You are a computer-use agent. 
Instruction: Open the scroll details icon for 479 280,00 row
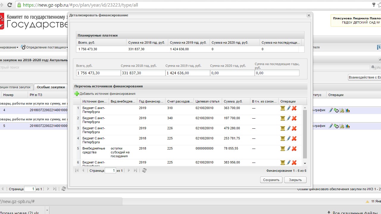[283, 129]
